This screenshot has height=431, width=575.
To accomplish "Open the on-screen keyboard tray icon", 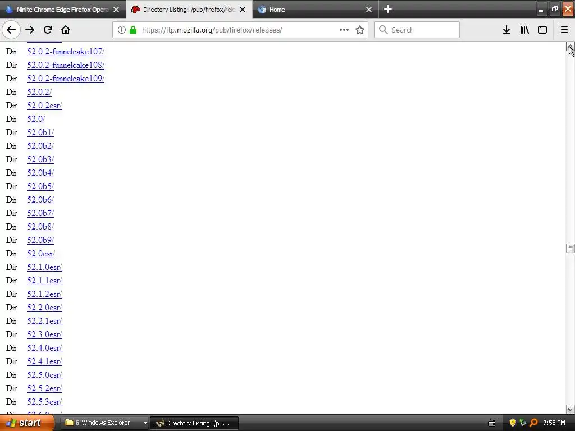I will click(492, 423).
